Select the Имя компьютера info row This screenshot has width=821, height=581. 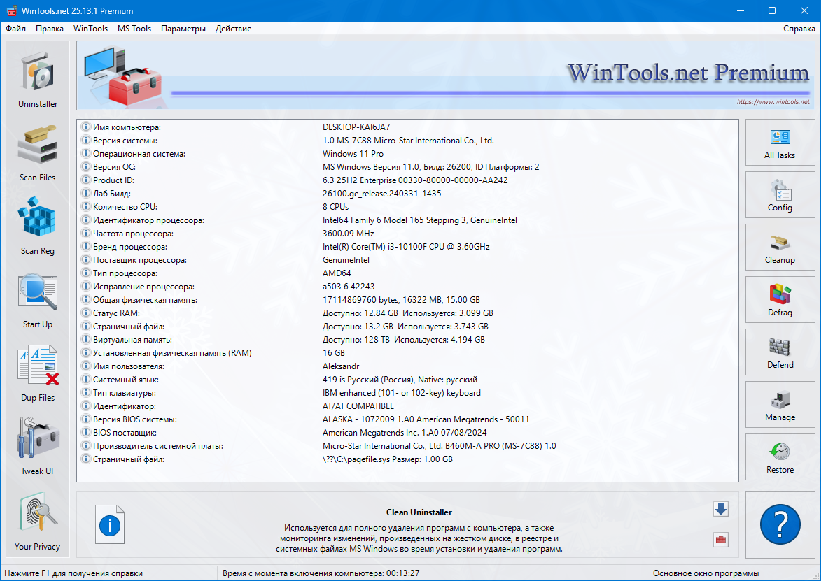127,127
